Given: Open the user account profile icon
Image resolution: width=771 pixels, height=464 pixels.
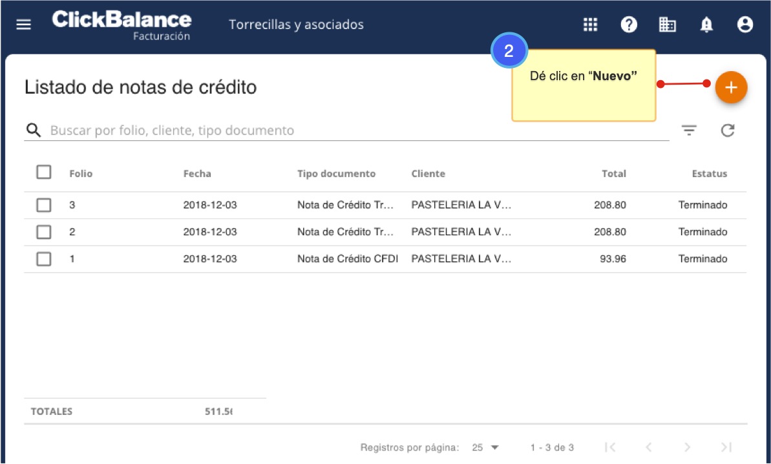Looking at the screenshot, I should coord(745,25).
